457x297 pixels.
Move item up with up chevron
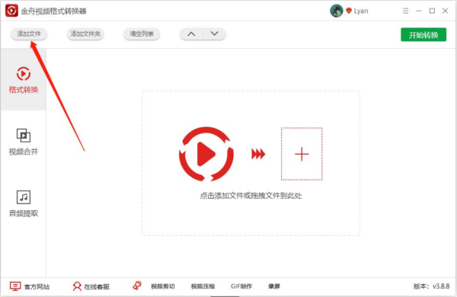click(191, 34)
